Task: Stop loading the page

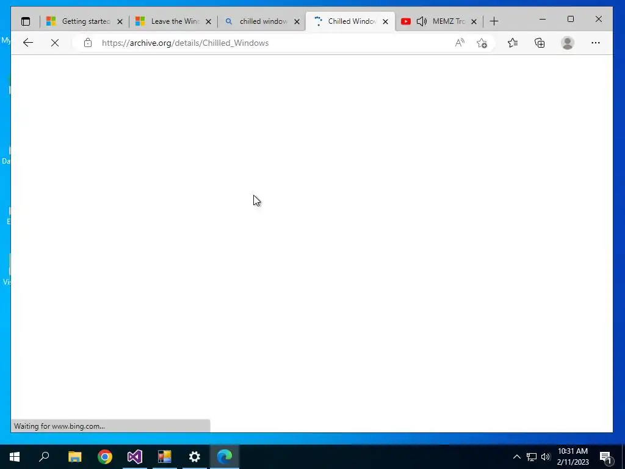Action: 55,43
